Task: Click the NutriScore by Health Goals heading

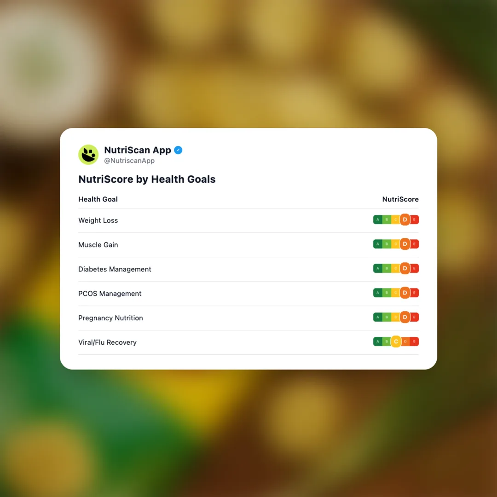Action: tap(147, 179)
